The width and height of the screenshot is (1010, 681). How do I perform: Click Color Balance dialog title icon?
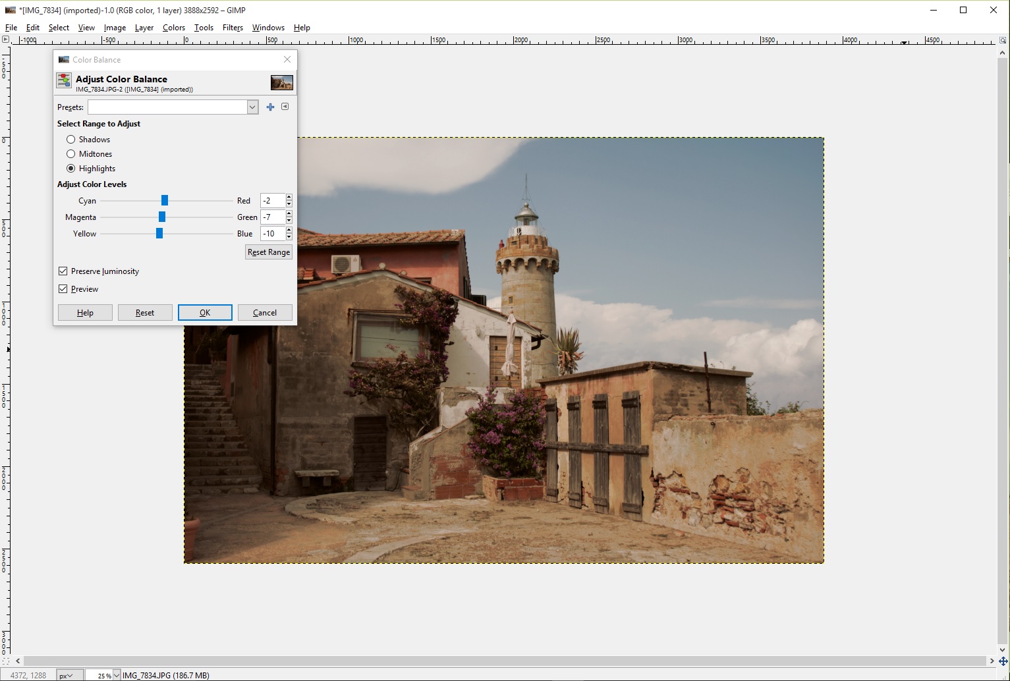[x=64, y=59]
